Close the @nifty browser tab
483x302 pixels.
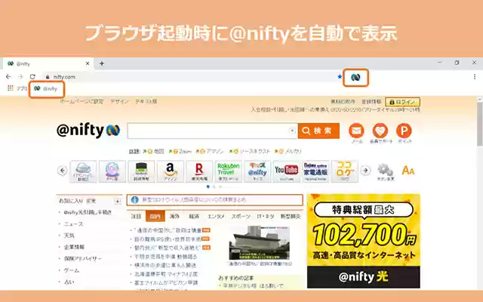[x=88, y=63]
